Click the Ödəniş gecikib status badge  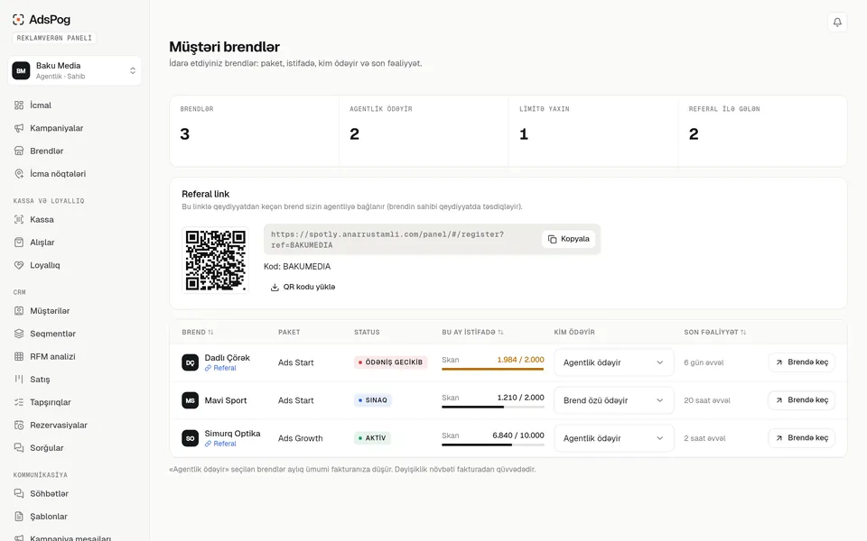click(390, 362)
